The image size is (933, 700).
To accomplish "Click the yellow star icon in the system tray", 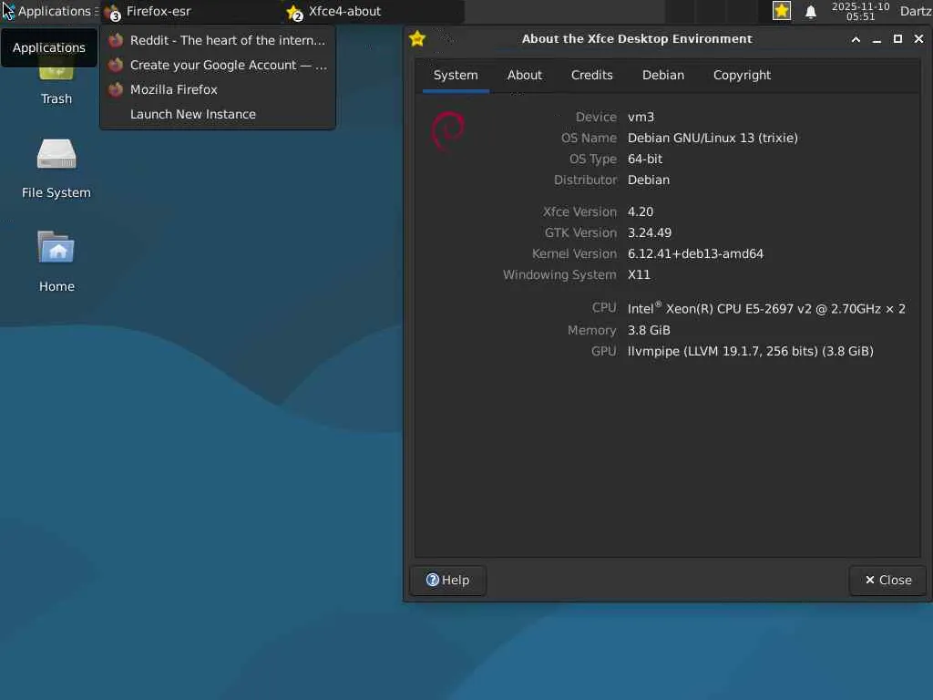I will click(781, 11).
